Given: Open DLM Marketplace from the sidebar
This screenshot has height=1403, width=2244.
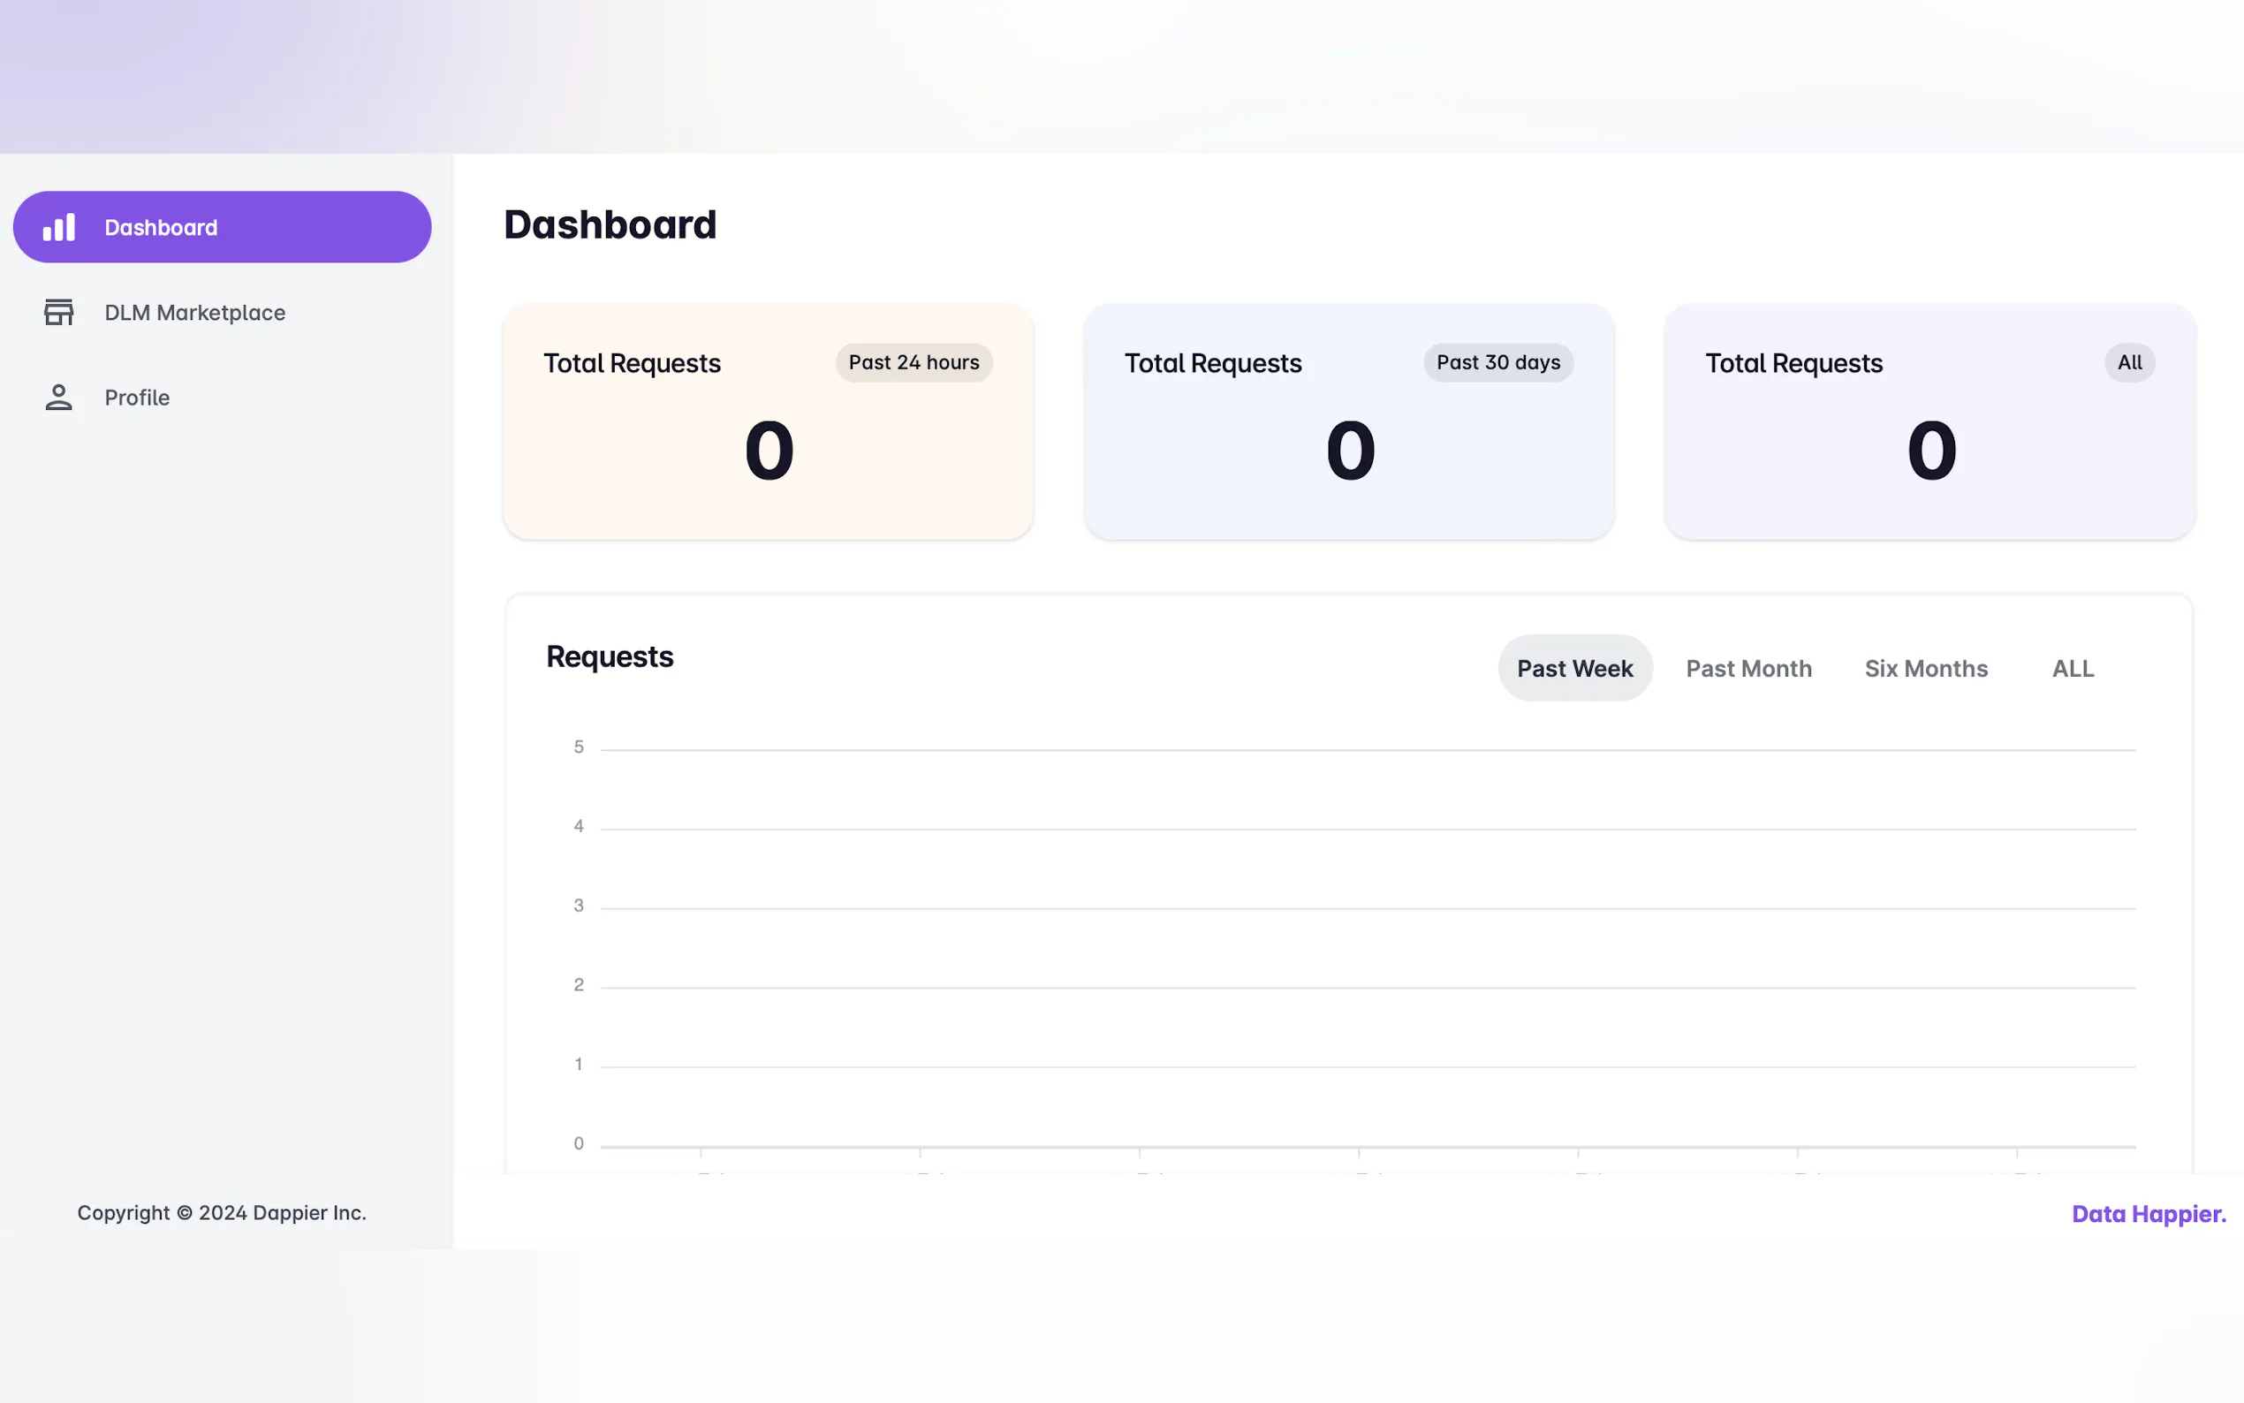Looking at the screenshot, I should tap(195, 313).
